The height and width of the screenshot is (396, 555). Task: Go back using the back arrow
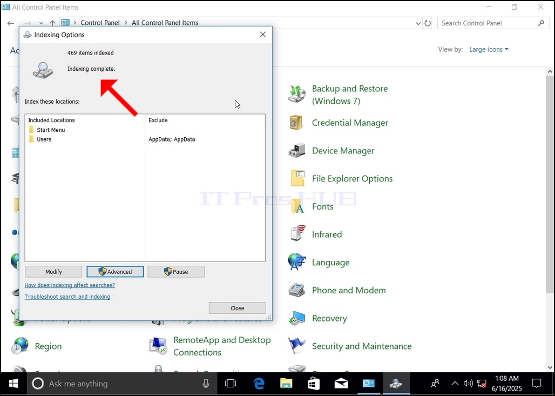[x=11, y=23]
